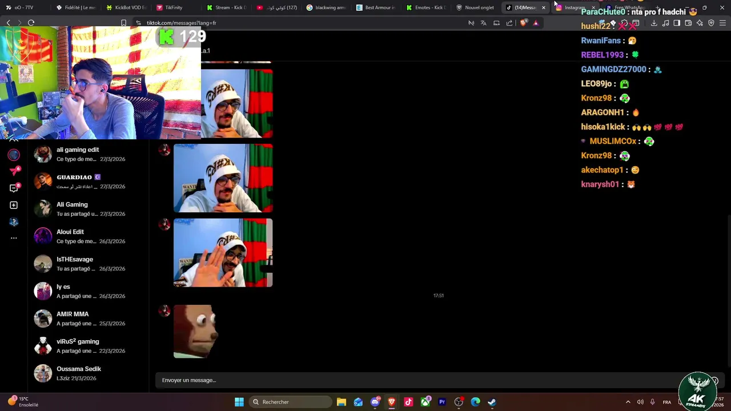Open the IsTHEsavage conversation
The height and width of the screenshot is (411, 731).
[x=87, y=264]
